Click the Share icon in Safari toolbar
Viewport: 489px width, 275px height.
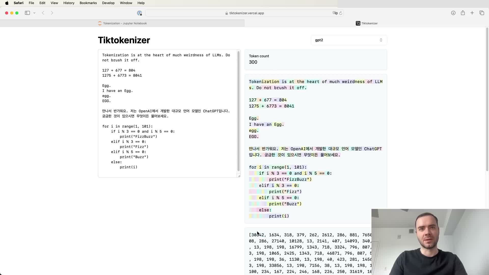pos(463,13)
